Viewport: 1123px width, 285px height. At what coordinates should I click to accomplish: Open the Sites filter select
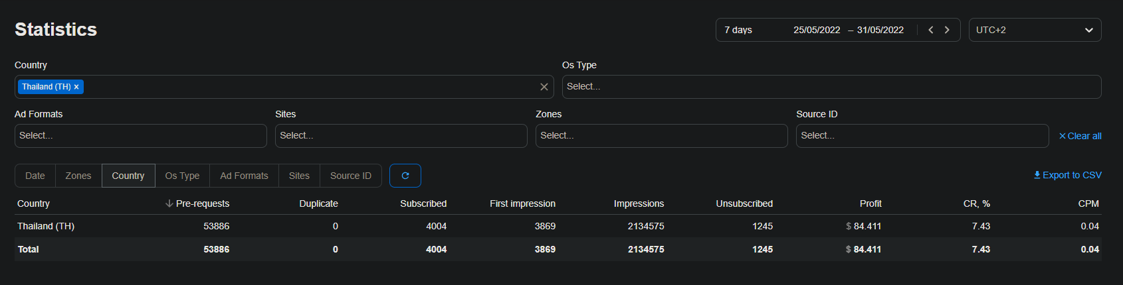coord(401,136)
